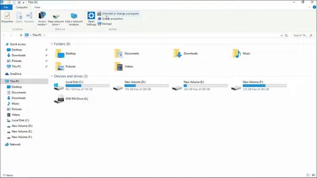The height and width of the screenshot is (178, 317).
Task: Select Videos folder in main pane
Action: pos(124,66)
